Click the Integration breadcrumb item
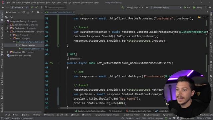This screenshot has height=120, width=213. coord(115,111)
